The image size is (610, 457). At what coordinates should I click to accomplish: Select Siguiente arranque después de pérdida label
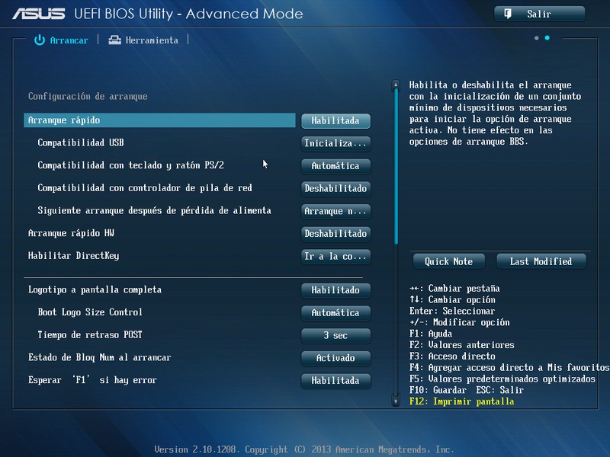coord(154,210)
